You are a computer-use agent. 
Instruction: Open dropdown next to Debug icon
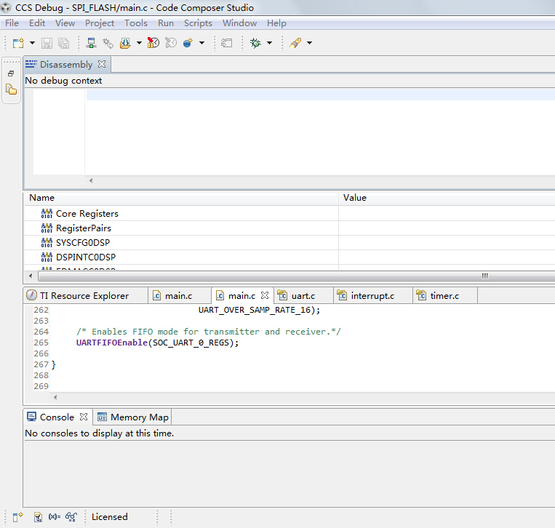tap(269, 44)
